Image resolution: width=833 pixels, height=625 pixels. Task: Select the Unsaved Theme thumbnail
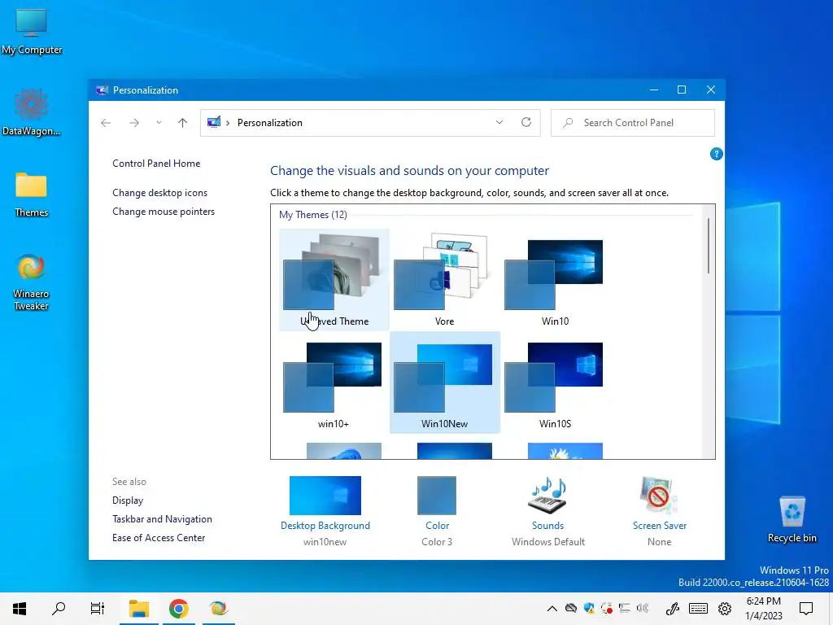click(334, 280)
